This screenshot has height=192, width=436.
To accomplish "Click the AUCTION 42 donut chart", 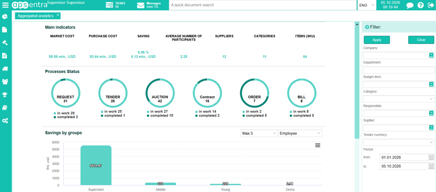I will [x=160, y=93].
